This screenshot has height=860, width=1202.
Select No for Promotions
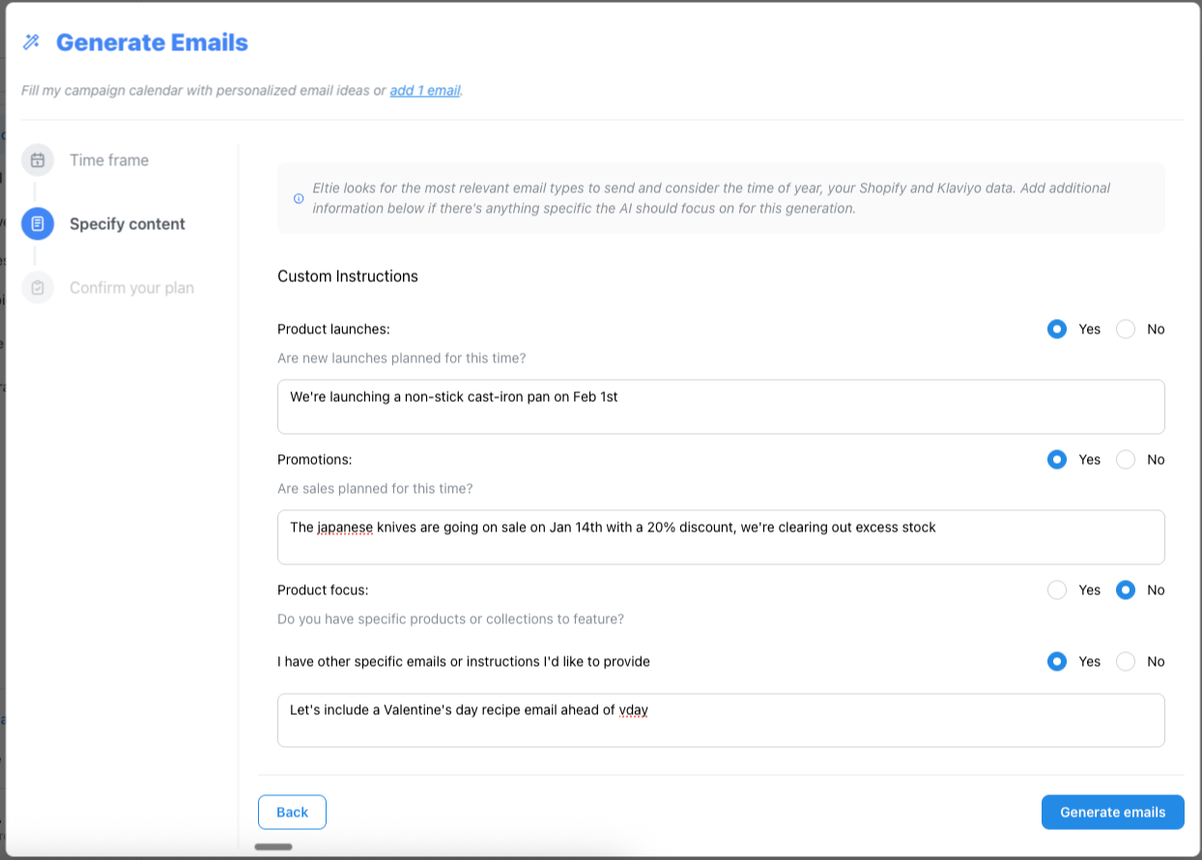(1126, 460)
